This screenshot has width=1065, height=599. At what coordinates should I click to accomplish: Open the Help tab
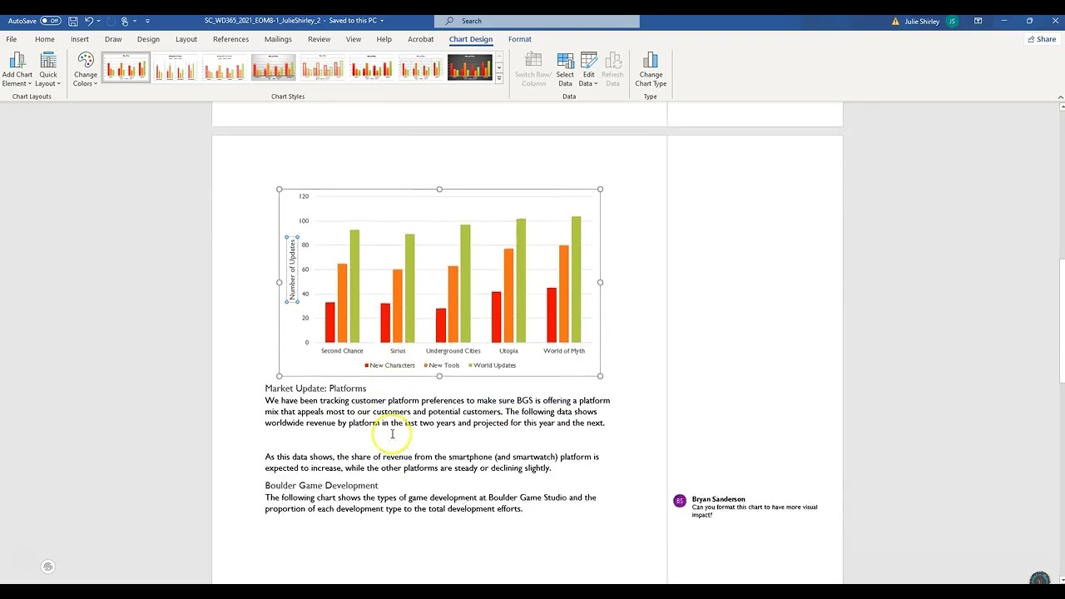(384, 39)
